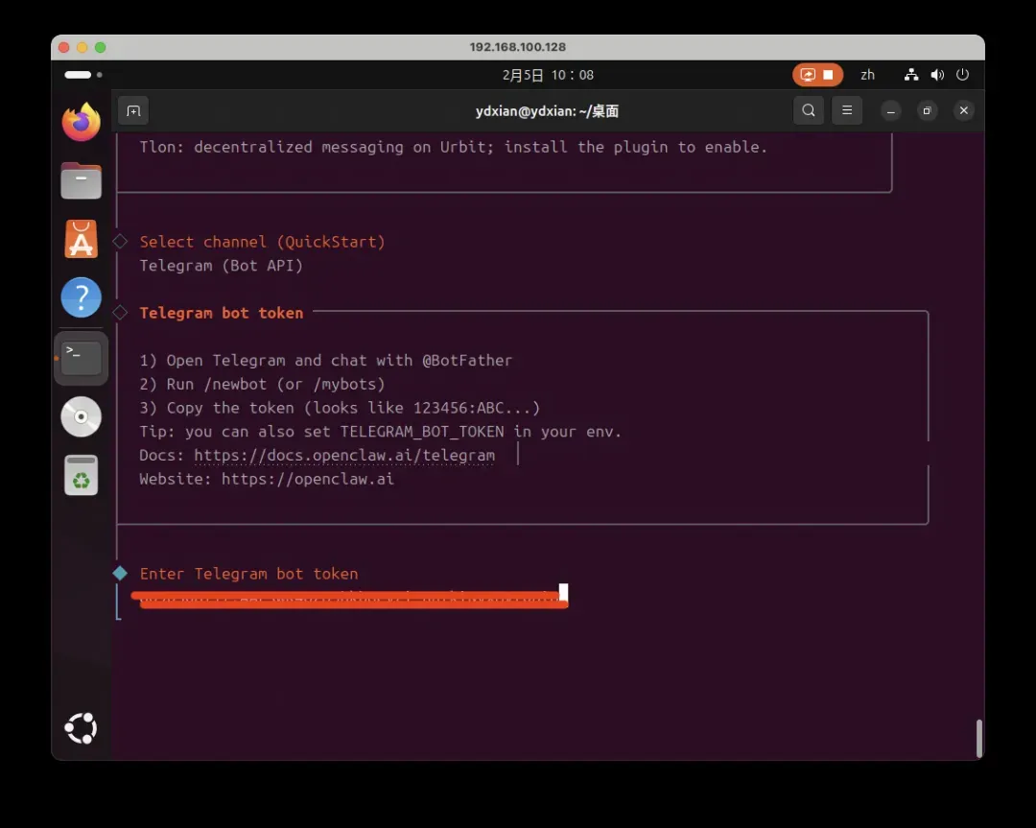Open system volume speaker menu
This screenshot has height=828, width=1036.
pos(937,75)
